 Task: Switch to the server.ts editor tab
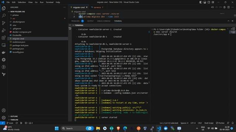coord(97,7)
